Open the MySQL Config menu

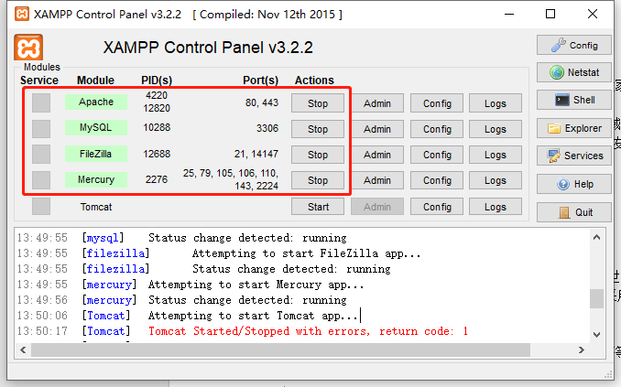(x=437, y=129)
